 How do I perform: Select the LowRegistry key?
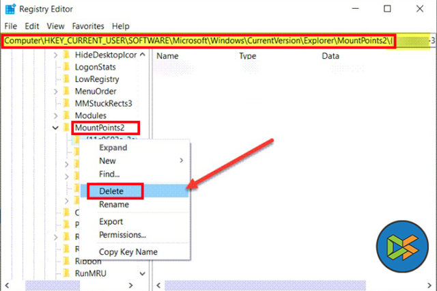(x=97, y=79)
